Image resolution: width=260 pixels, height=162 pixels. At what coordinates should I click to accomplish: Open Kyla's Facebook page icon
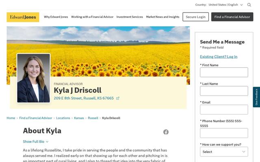point(166,132)
